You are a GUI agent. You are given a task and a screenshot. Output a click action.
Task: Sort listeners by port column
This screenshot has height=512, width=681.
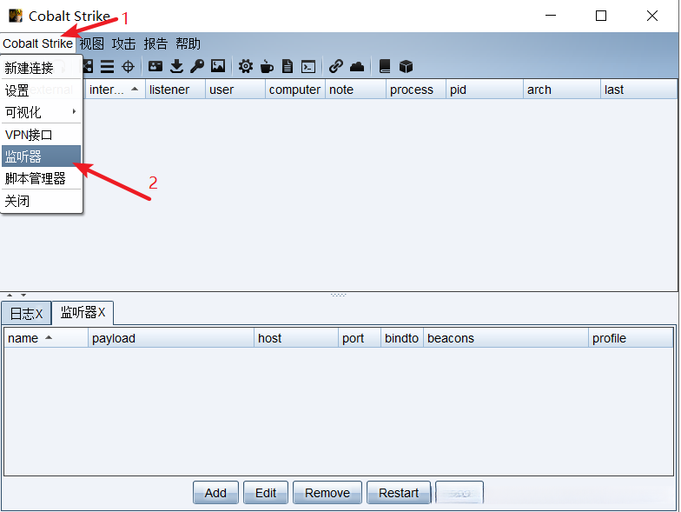(x=360, y=338)
